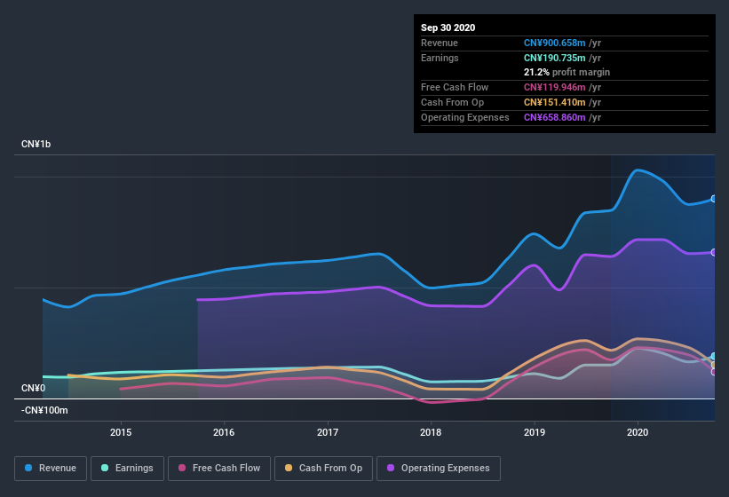Image resolution: width=729 pixels, height=497 pixels.
Task: Click earnings value CN¥190.735m in tooltip
Action: (x=555, y=58)
